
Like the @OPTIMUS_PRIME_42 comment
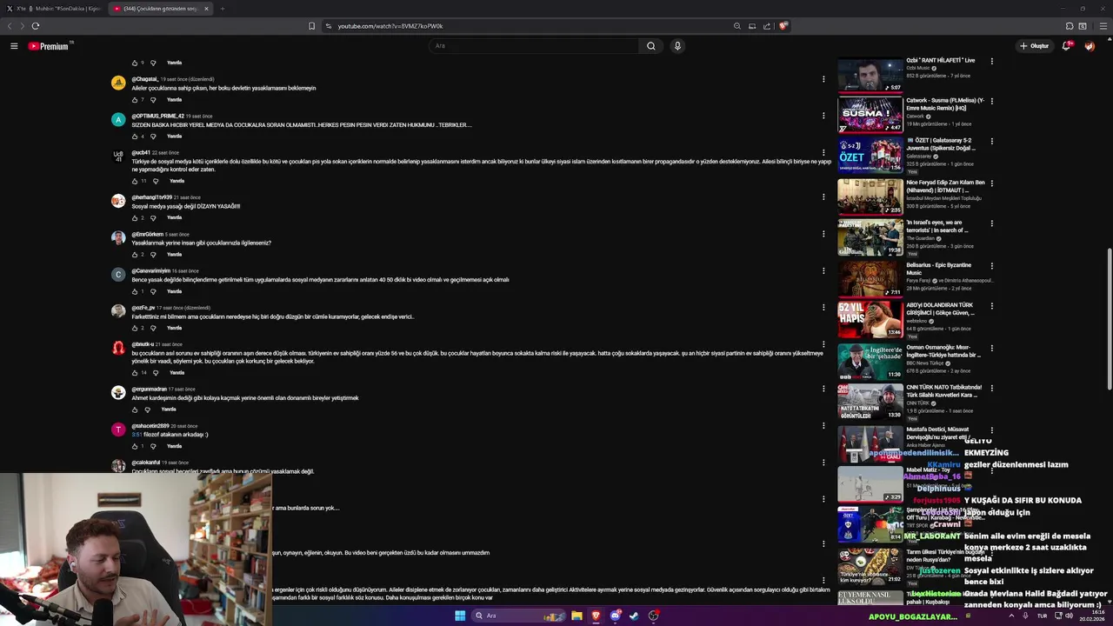[135, 137]
